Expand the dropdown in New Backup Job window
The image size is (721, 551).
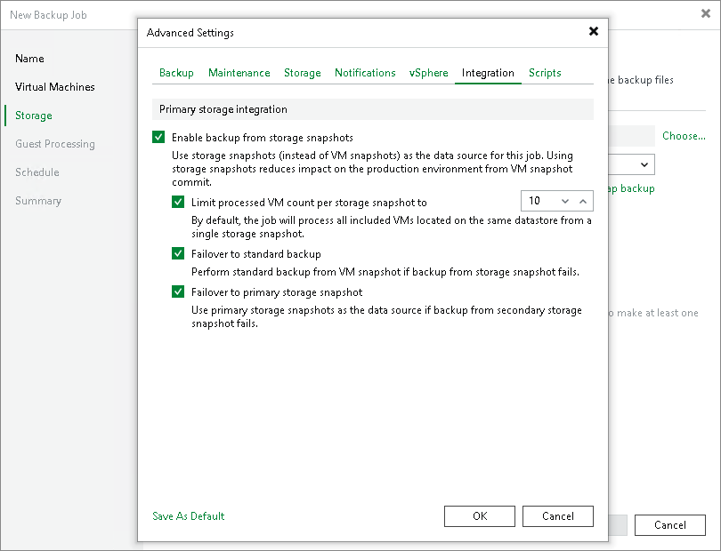tap(644, 164)
